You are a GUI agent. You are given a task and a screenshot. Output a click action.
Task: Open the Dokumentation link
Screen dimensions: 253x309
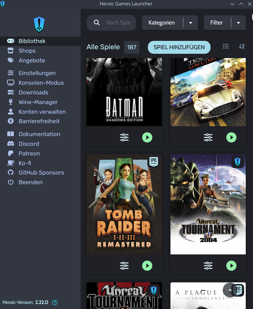[40, 134]
